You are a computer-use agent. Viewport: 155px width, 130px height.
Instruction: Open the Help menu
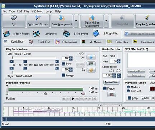tap(58, 11)
